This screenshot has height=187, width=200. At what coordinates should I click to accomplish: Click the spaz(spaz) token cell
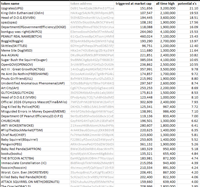(x=35, y=22)
